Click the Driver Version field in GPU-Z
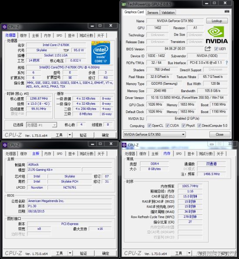The height and width of the screenshot is (259, 239). 187,98
